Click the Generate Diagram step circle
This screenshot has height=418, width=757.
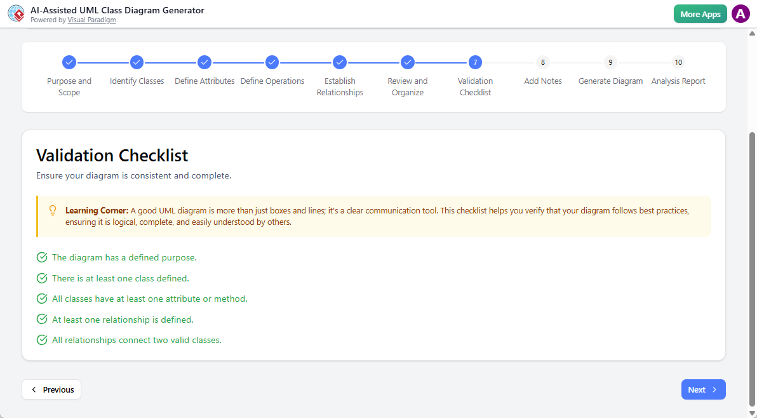610,62
